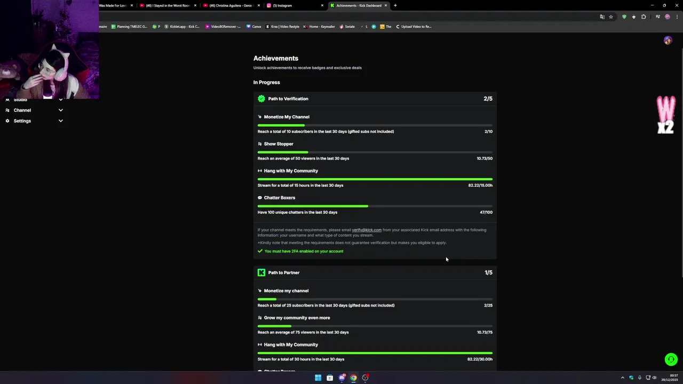Click the Chatter Boxers progress bar
683x384 pixels.
point(375,206)
